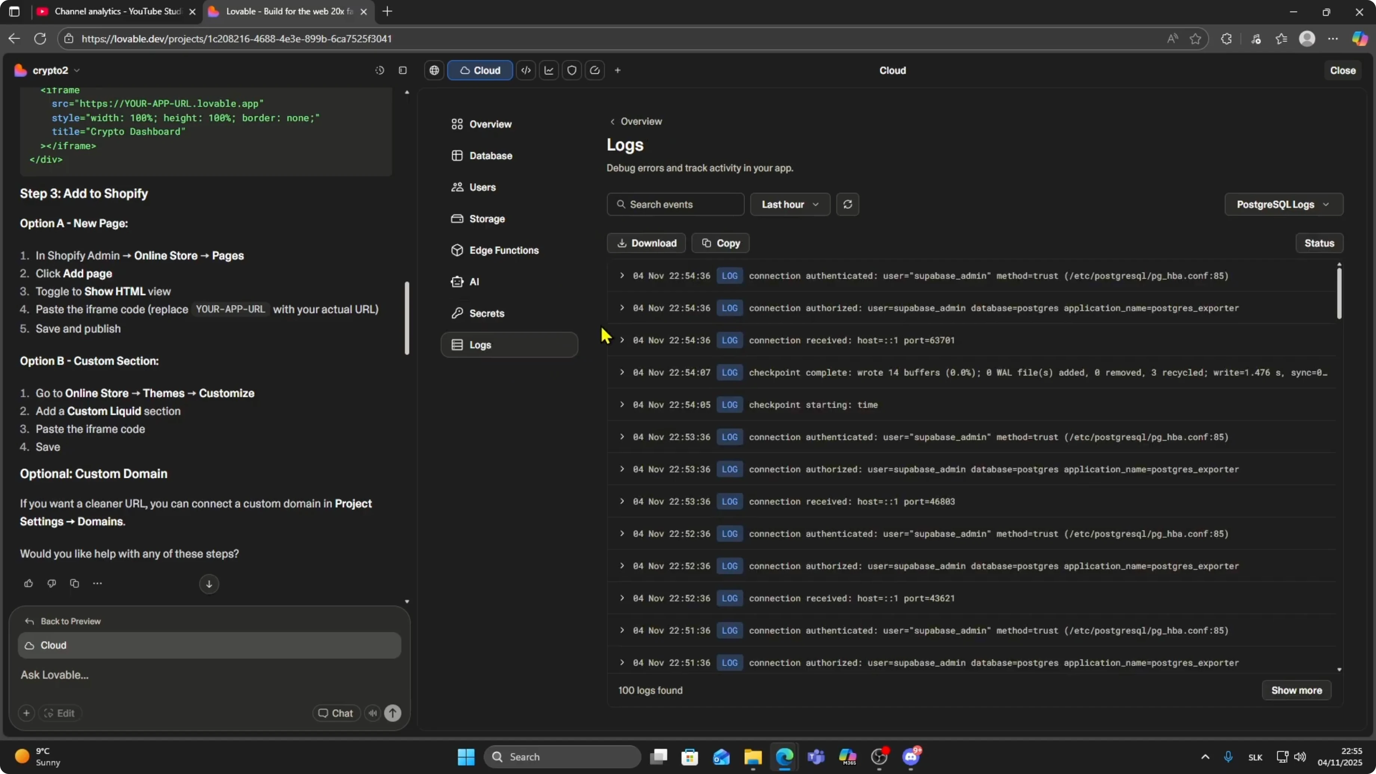Refresh the logs list
This screenshot has height=774, width=1376.
click(848, 204)
